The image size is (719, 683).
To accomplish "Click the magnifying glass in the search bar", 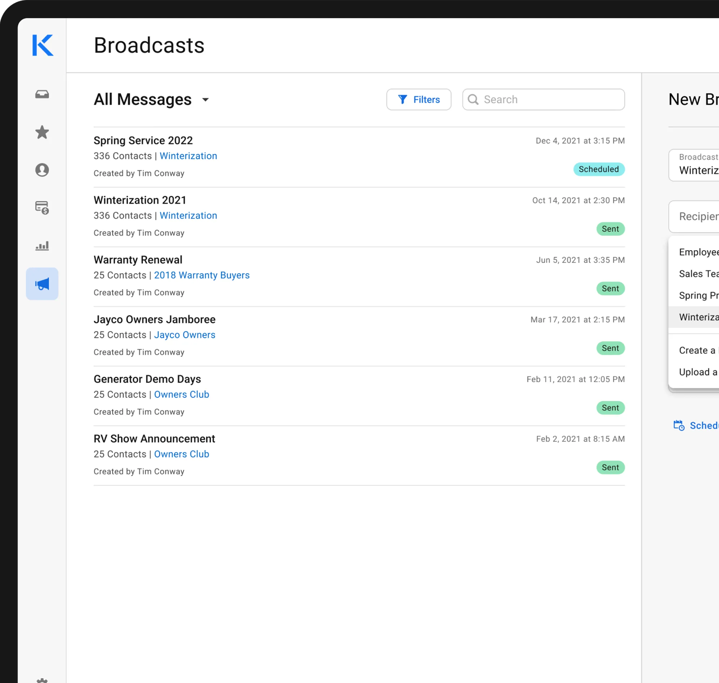I will (474, 99).
